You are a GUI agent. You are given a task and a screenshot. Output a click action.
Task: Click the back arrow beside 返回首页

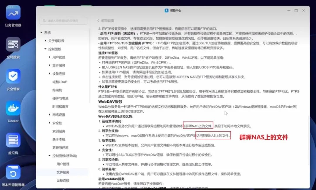coord(98,20)
